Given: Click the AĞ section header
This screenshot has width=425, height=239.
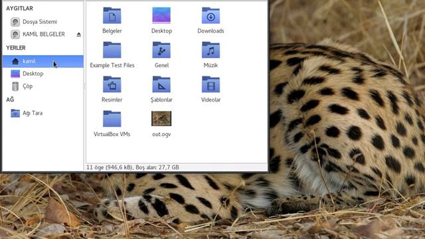Looking at the screenshot, I should point(10,100).
